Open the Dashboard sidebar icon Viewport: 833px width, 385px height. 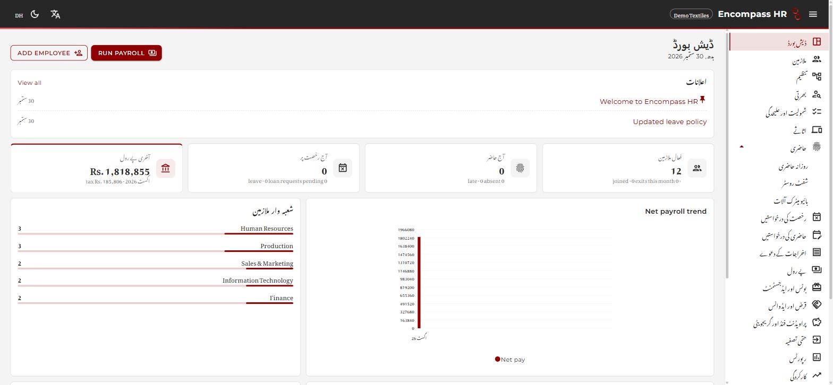pos(817,42)
